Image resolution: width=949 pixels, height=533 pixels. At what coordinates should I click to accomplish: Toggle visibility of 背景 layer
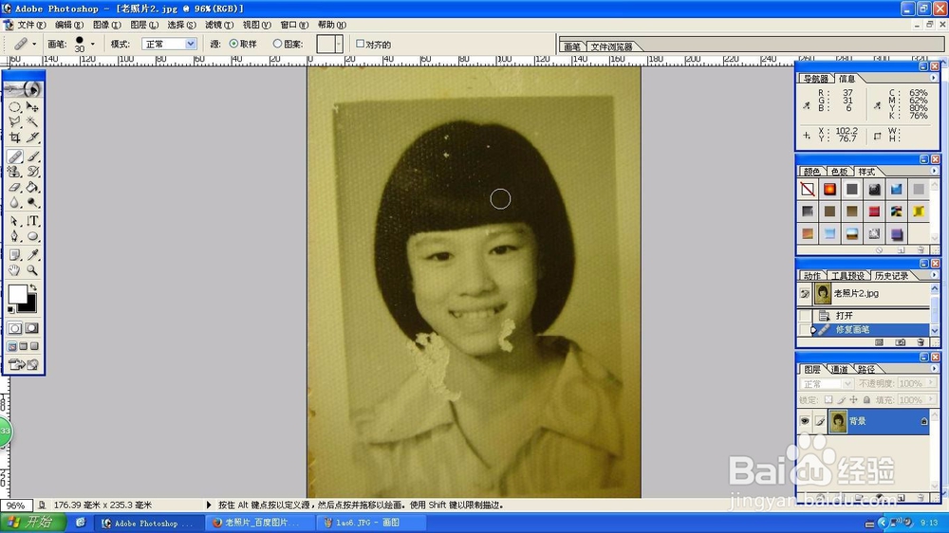click(805, 420)
